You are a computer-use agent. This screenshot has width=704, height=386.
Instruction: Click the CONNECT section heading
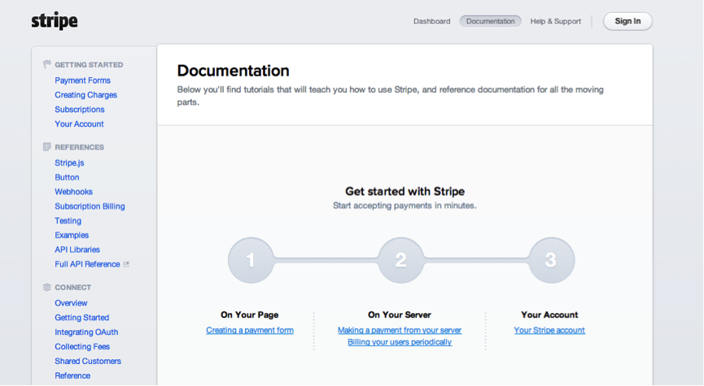(x=72, y=288)
